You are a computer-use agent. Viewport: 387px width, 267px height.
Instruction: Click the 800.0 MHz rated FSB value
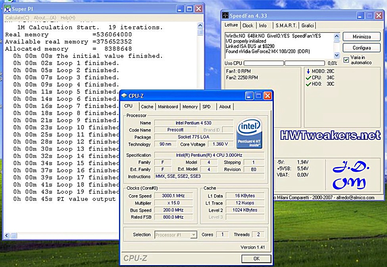point(173,217)
